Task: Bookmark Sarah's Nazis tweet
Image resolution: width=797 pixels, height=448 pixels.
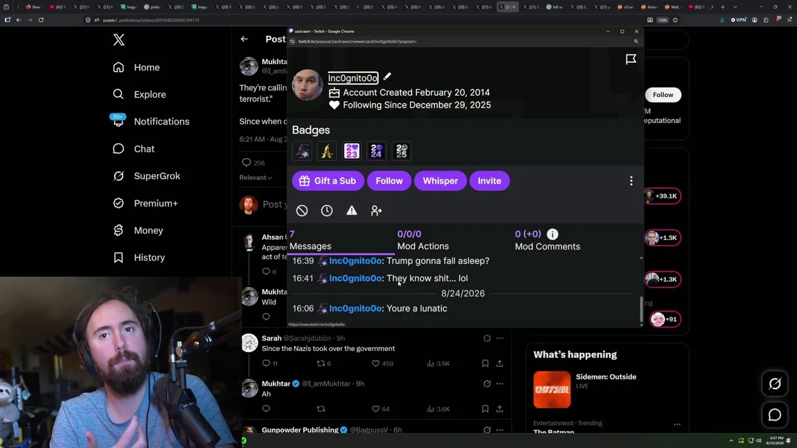Action: pos(485,363)
